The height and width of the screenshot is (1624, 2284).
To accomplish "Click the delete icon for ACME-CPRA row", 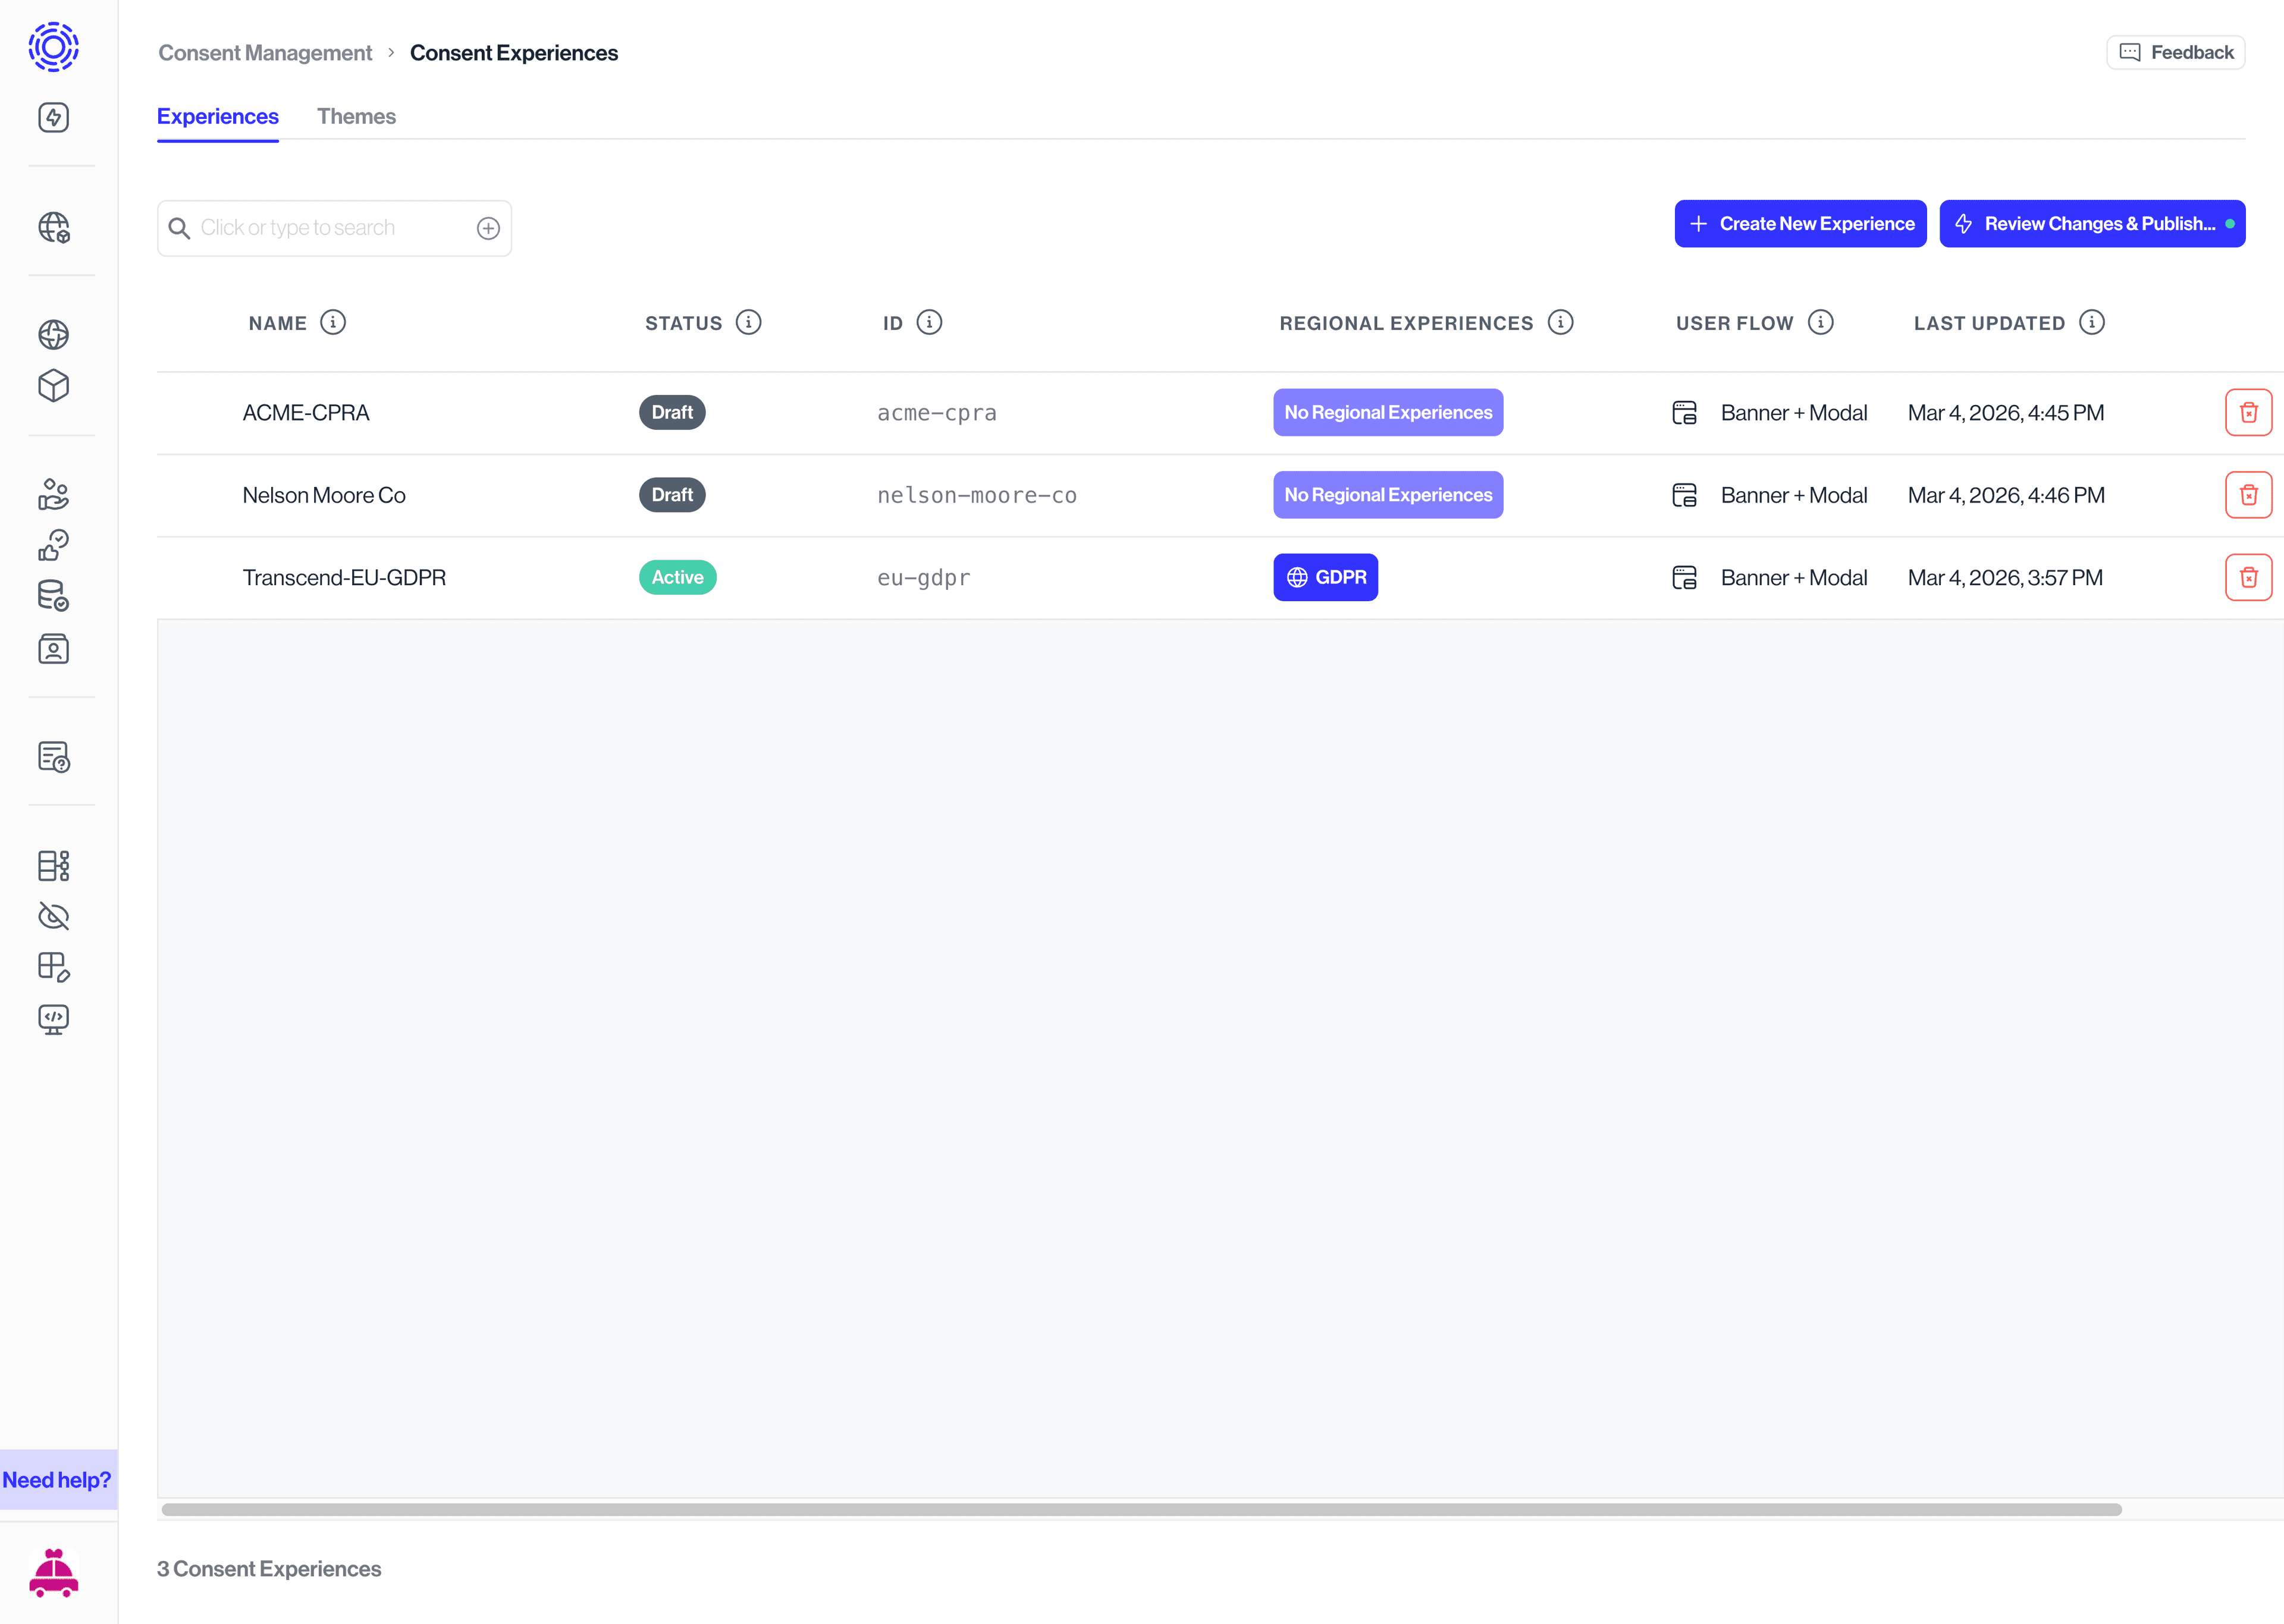I will (2249, 412).
